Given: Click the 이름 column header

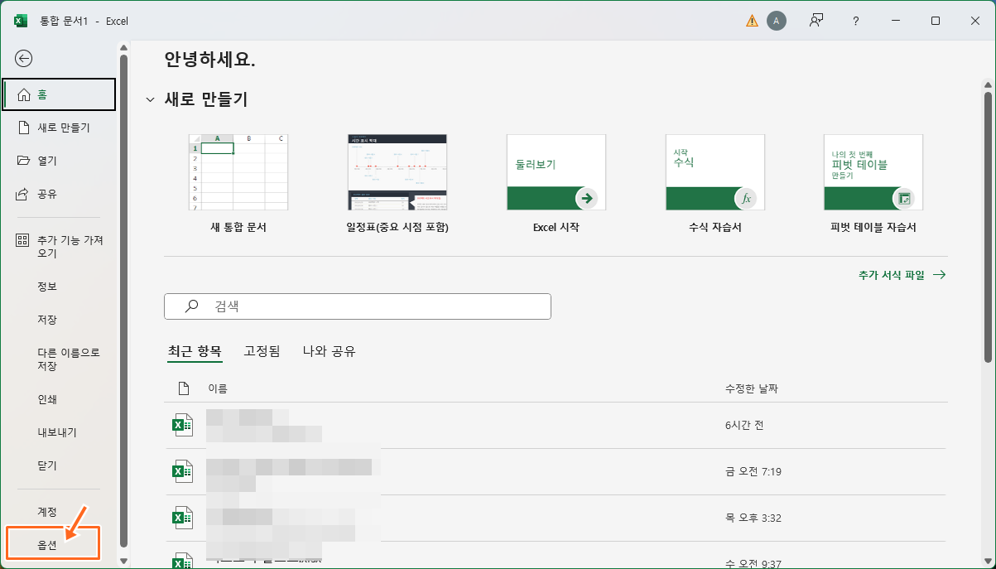Looking at the screenshot, I should pos(218,388).
